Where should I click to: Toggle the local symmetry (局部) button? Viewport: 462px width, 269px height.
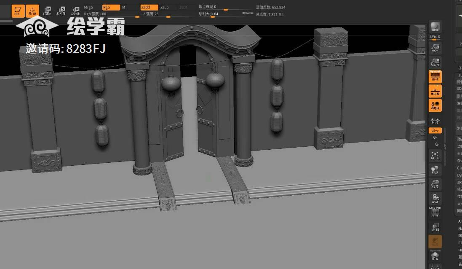(435, 105)
